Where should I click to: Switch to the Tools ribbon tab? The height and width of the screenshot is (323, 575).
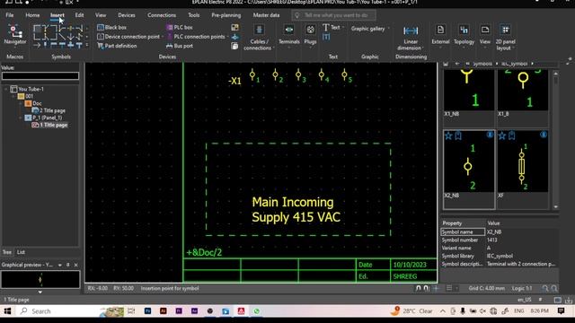click(x=194, y=15)
